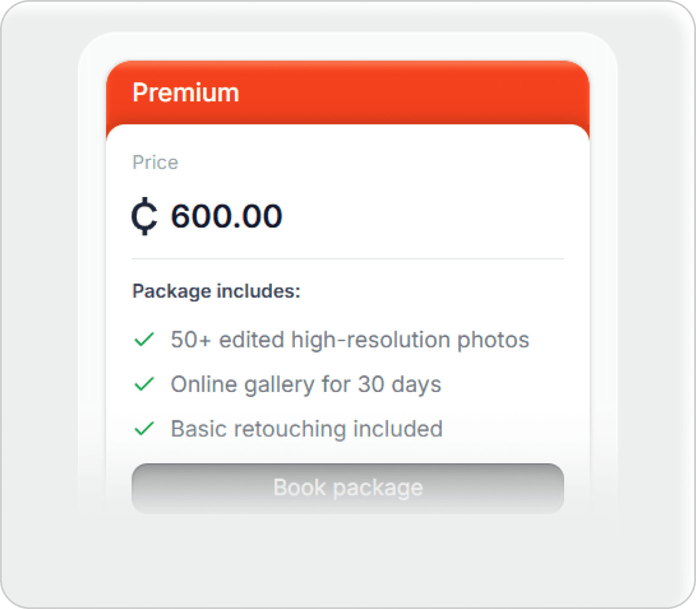Select the 600.00 price text

(x=227, y=215)
